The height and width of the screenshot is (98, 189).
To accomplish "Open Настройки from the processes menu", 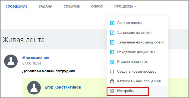I will tap(137, 91).
